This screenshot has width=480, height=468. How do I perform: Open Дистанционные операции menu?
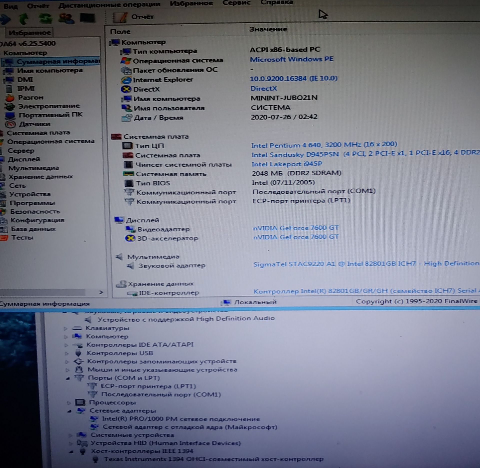[109, 4]
